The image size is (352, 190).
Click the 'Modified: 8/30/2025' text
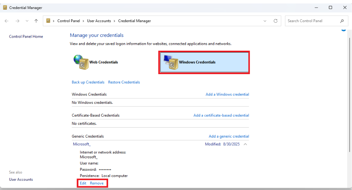pos(222,144)
